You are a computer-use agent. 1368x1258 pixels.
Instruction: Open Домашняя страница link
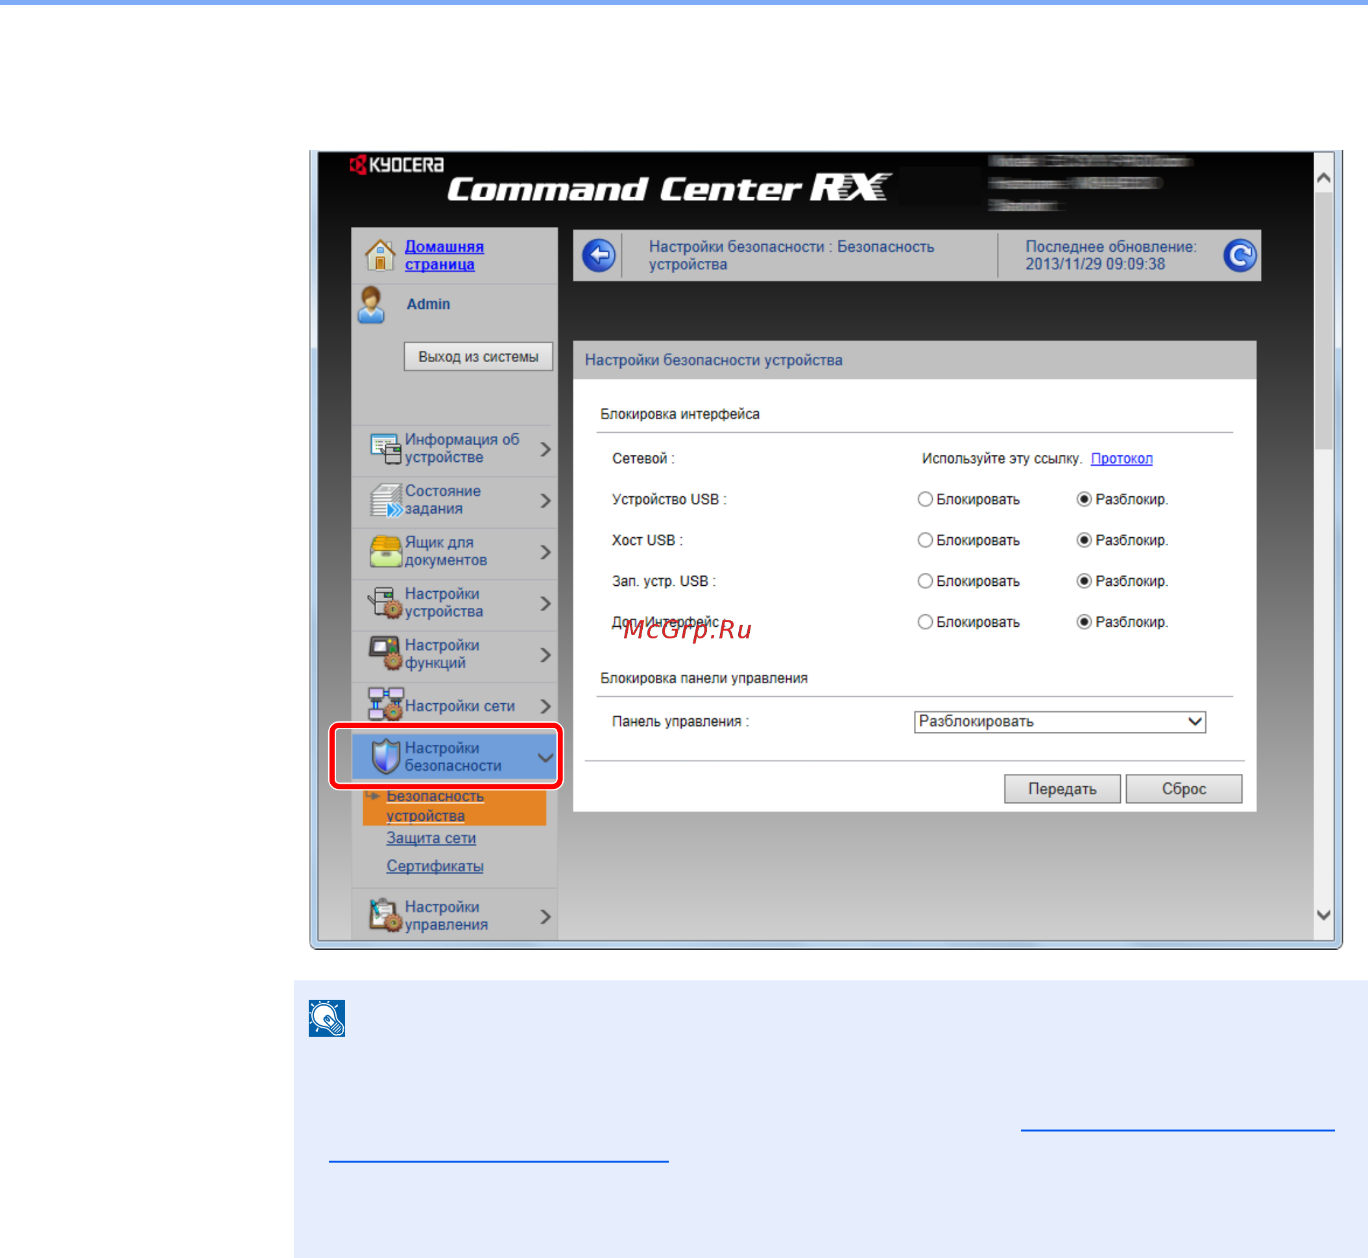(444, 255)
